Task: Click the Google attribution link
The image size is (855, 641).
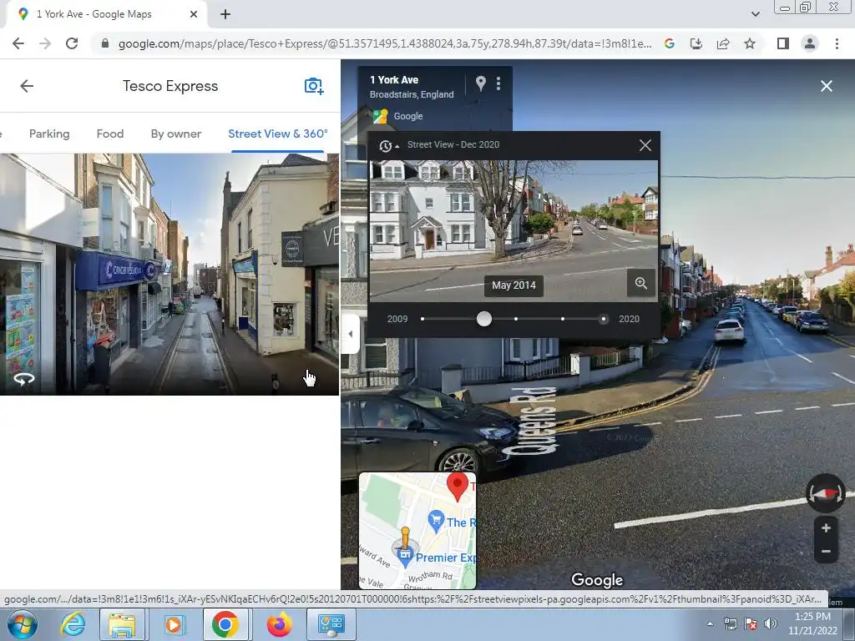Action: 407,116
